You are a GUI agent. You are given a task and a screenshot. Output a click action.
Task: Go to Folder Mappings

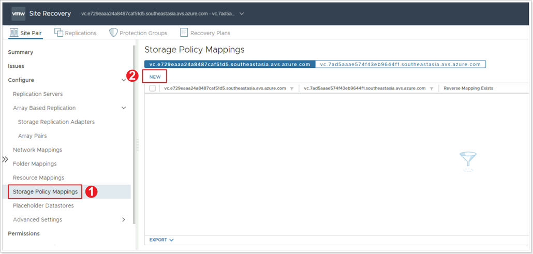(35, 163)
